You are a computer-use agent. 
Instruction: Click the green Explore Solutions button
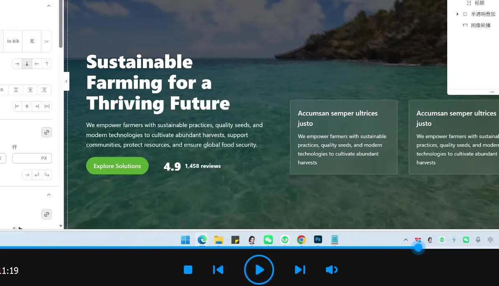click(117, 166)
